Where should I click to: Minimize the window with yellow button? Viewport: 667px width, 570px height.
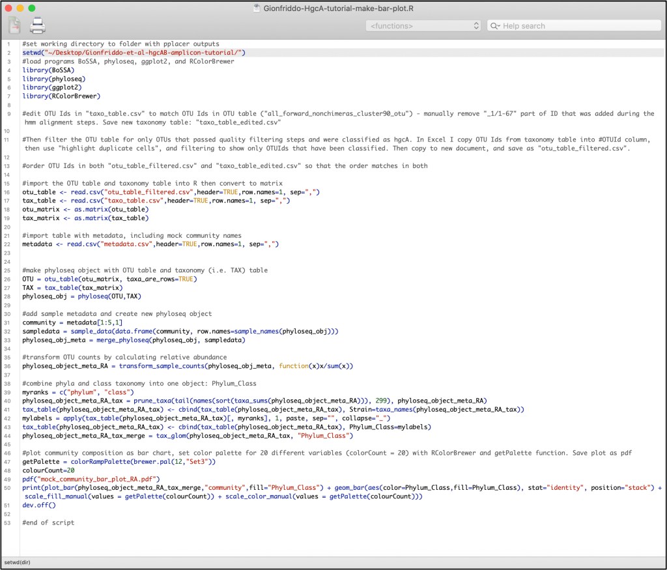(21, 8)
